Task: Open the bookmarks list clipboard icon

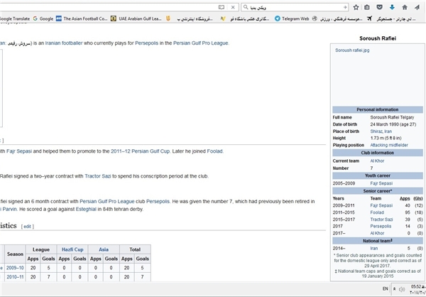Action: coord(367,7)
